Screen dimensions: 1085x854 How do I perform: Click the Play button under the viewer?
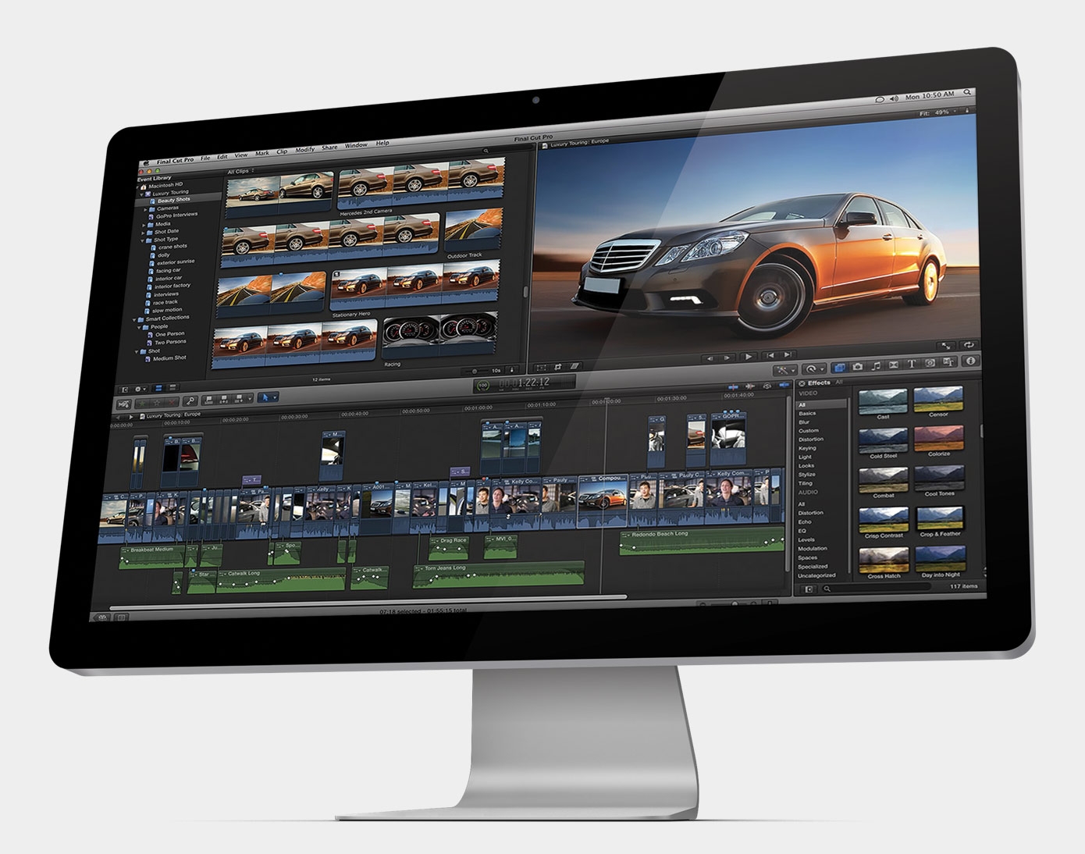tap(748, 357)
